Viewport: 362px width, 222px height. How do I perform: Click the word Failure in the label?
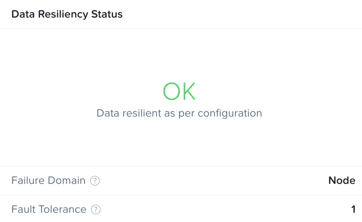point(28,181)
